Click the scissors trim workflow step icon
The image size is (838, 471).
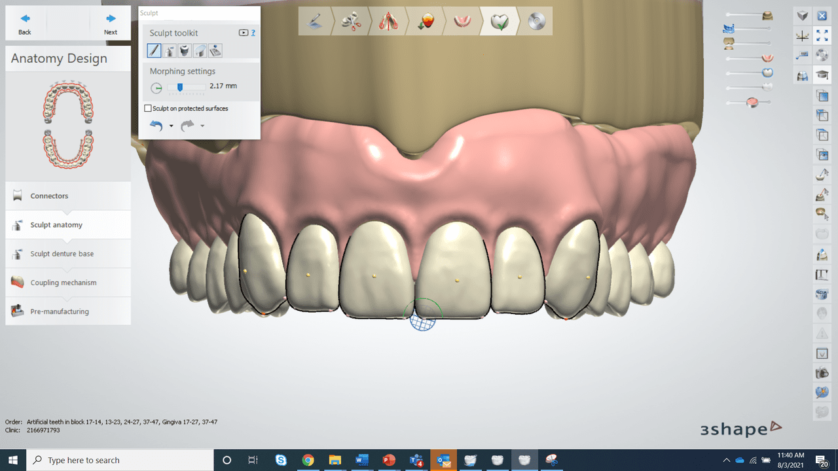(352, 22)
